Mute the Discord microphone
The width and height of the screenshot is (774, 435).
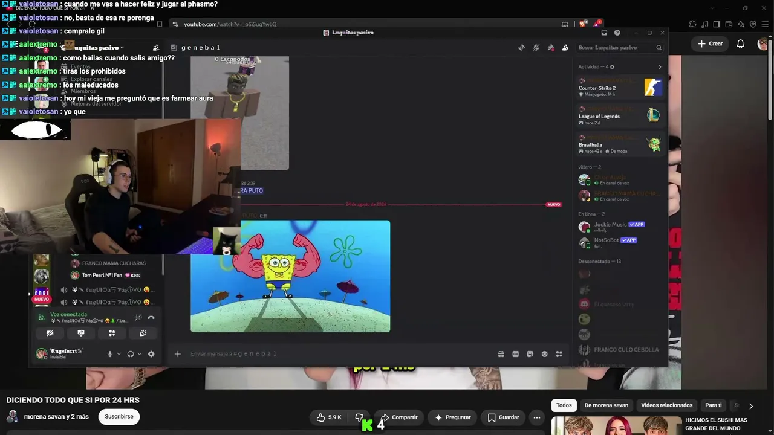click(110, 354)
